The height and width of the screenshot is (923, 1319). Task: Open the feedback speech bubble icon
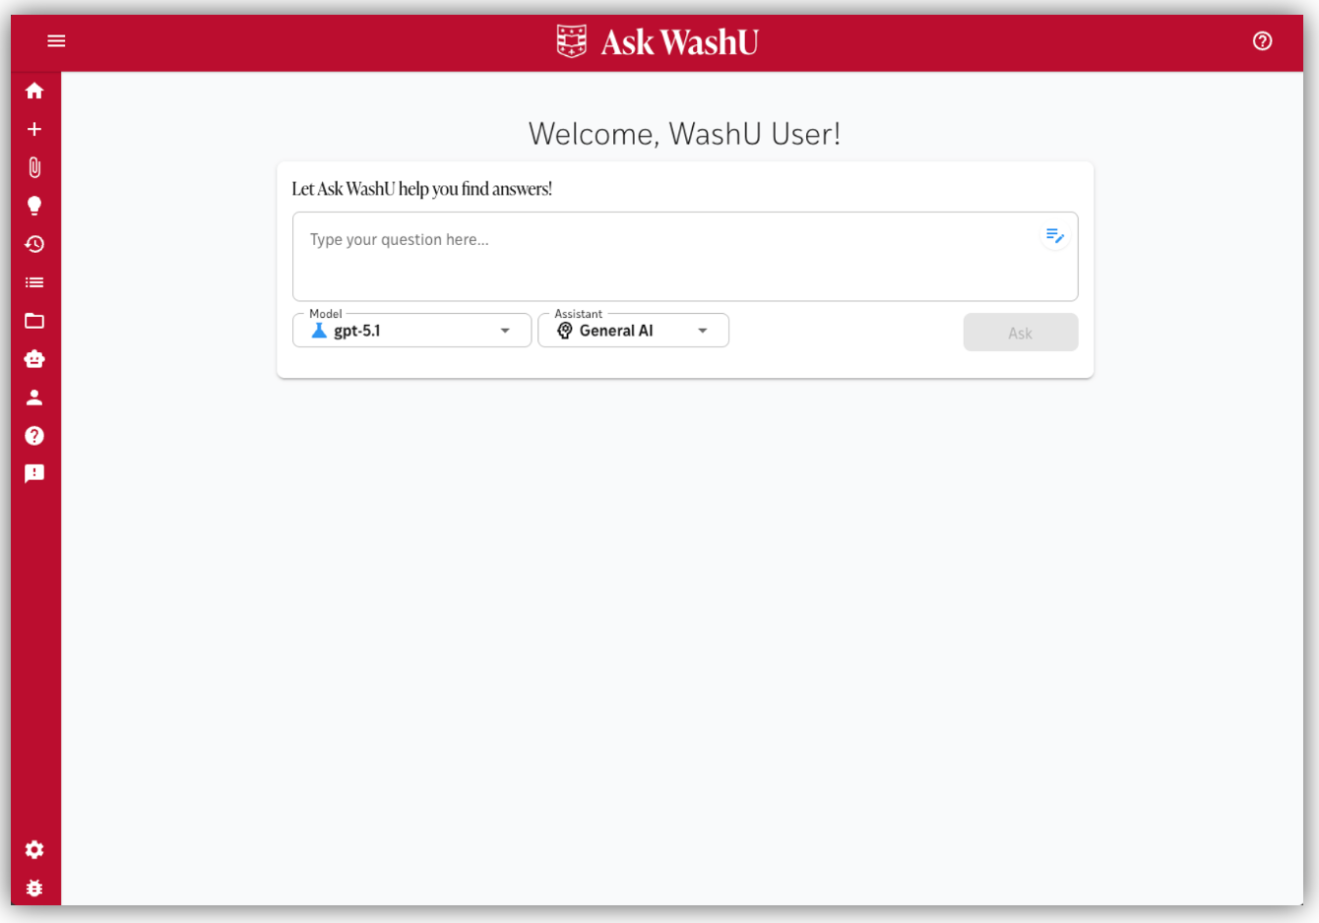pyautogui.click(x=34, y=474)
